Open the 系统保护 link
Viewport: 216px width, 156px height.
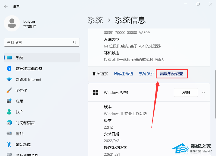(x=147, y=74)
